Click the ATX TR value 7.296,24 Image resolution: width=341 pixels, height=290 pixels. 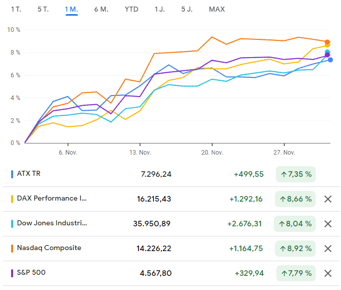pyautogui.click(x=156, y=174)
